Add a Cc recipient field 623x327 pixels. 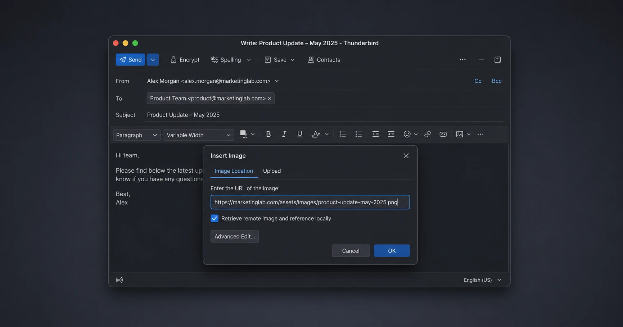[478, 81]
